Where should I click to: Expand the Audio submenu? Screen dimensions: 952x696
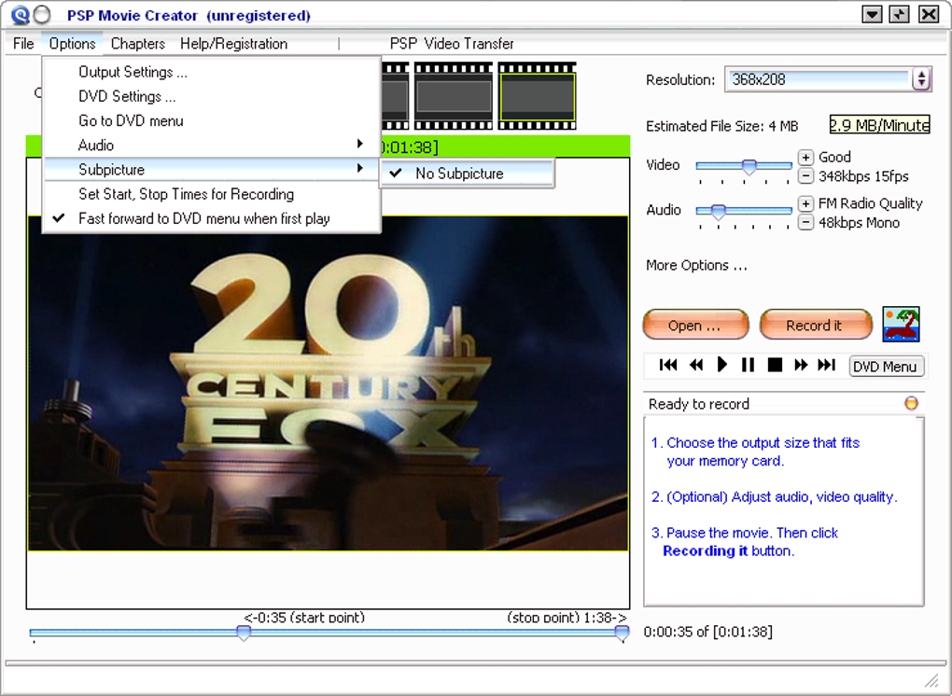tap(211, 145)
